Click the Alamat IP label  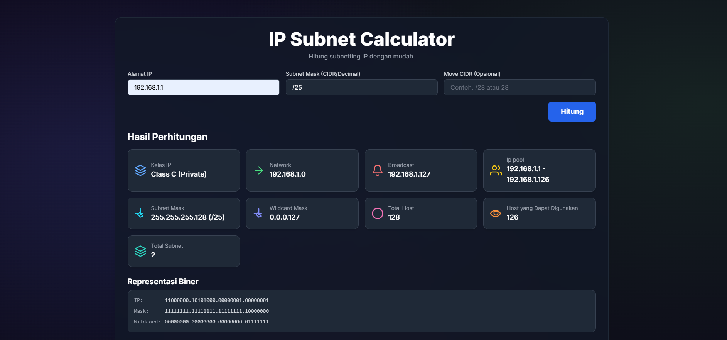(140, 74)
